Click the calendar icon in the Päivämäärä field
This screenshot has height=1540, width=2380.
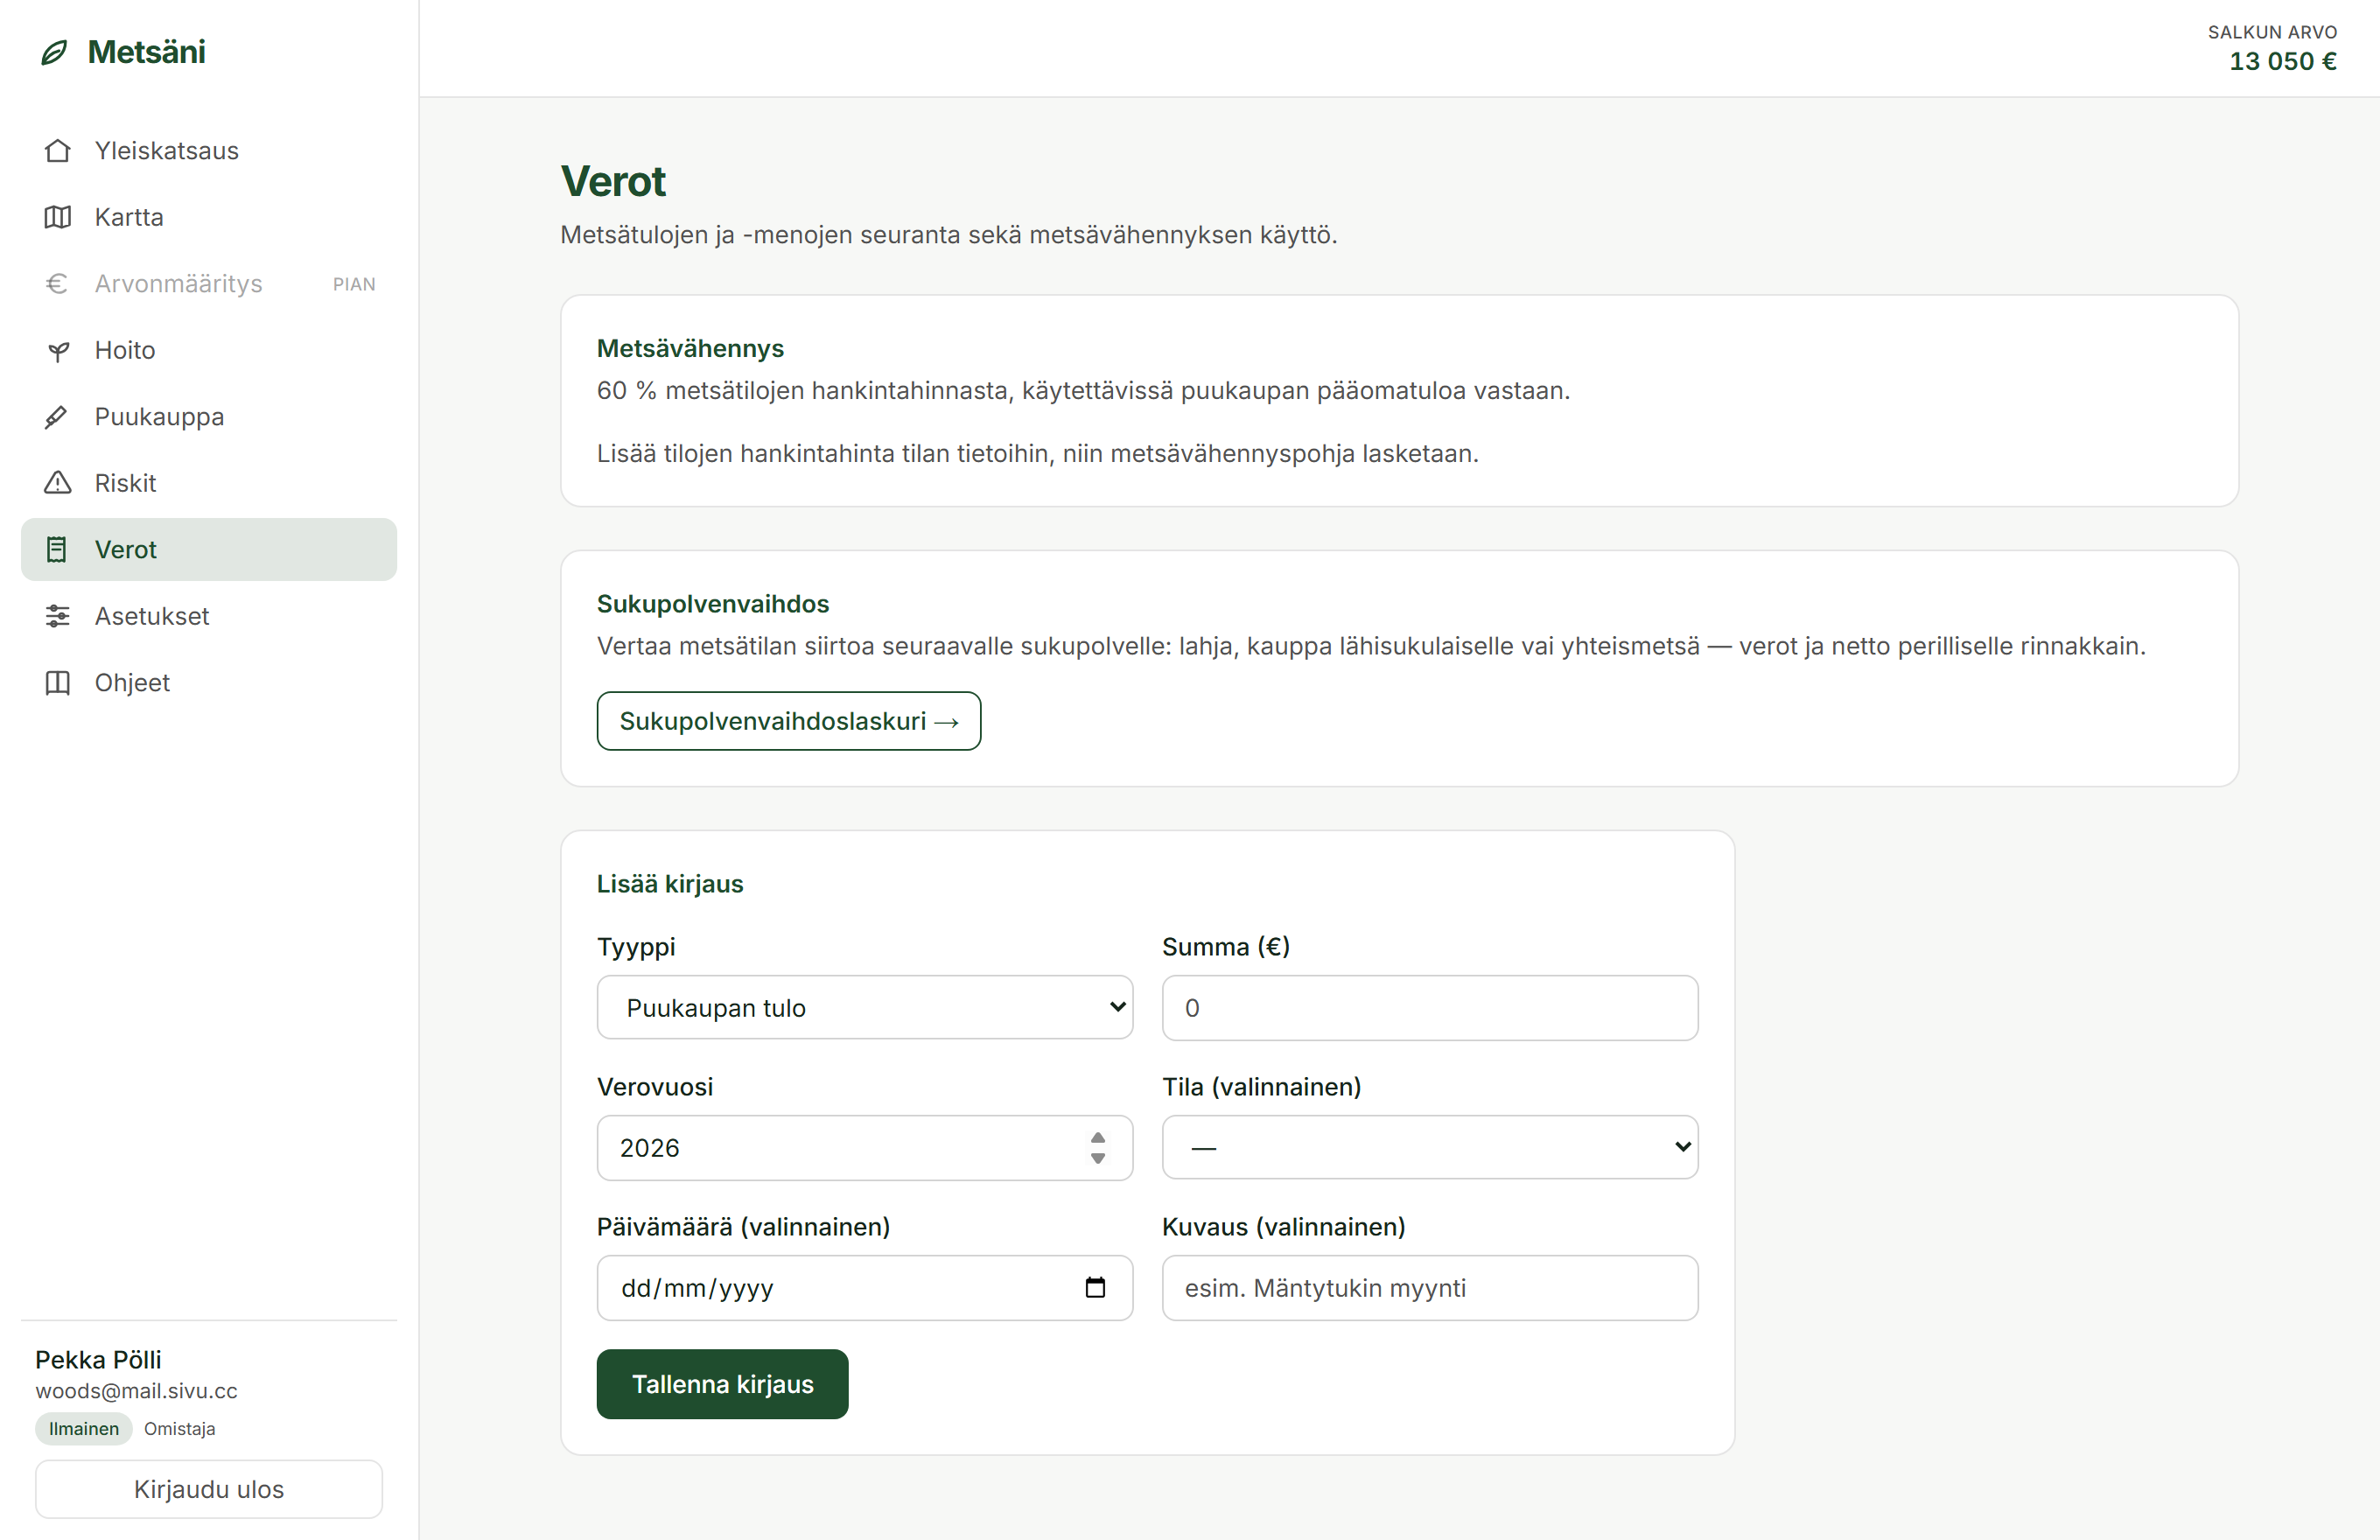(x=1095, y=1287)
